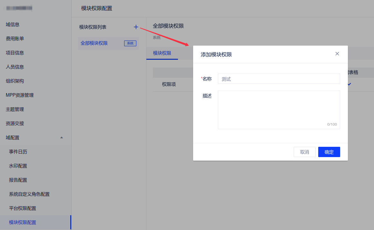The height and width of the screenshot is (230, 374).
Task: Open 主题管理 menu item
Action: 15,109
